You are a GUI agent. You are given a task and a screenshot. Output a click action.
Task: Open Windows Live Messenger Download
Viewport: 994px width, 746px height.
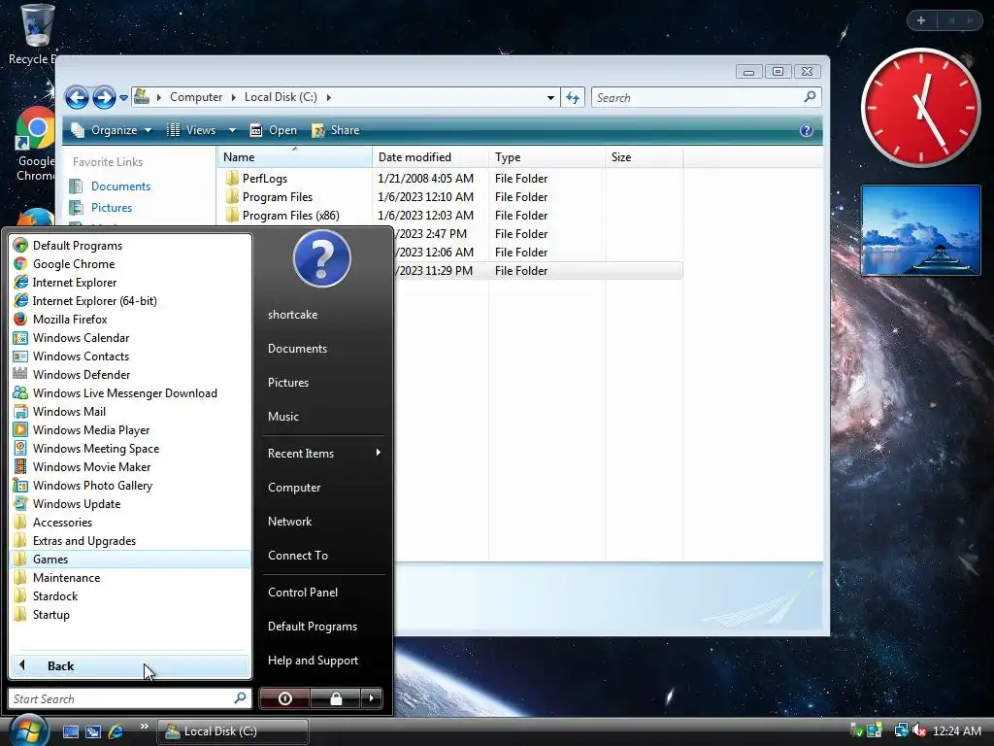pyautogui.click(x=131, y=392)
